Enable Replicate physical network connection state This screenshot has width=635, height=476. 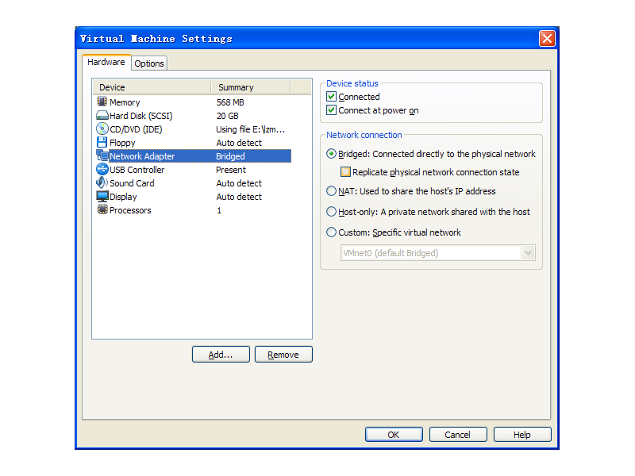(345, 171)
